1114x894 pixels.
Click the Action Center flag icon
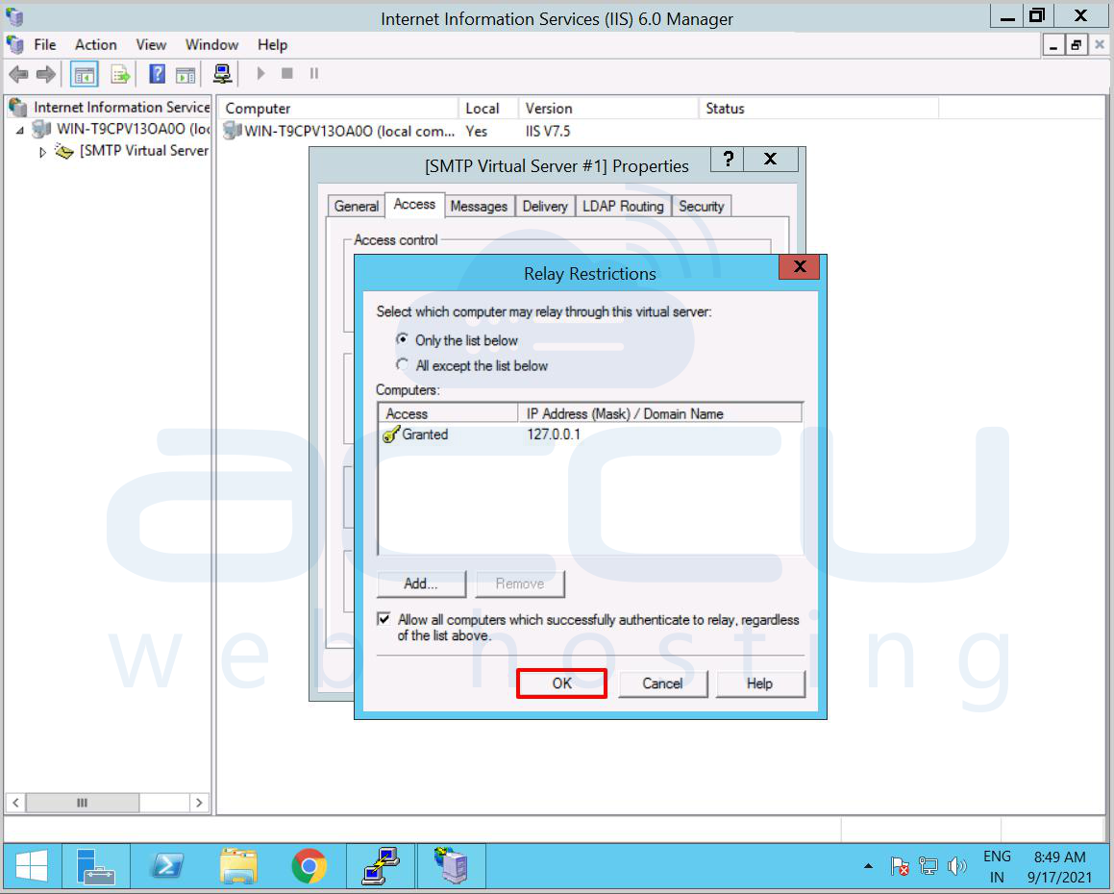coord(899,866)
